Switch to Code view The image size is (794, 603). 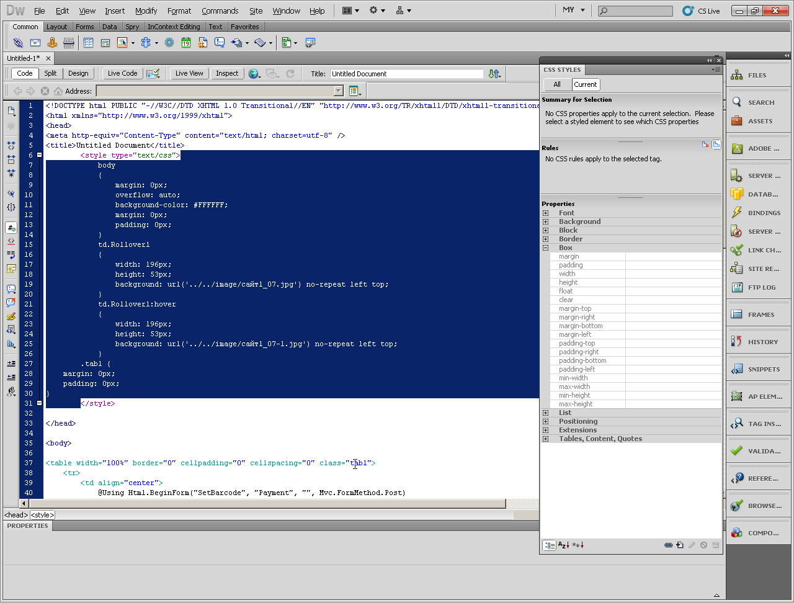tap(25, 73)
